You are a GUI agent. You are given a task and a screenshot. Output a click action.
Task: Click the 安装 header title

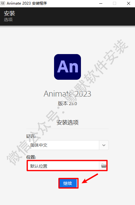pyautogui.click(x=9, y=13)
